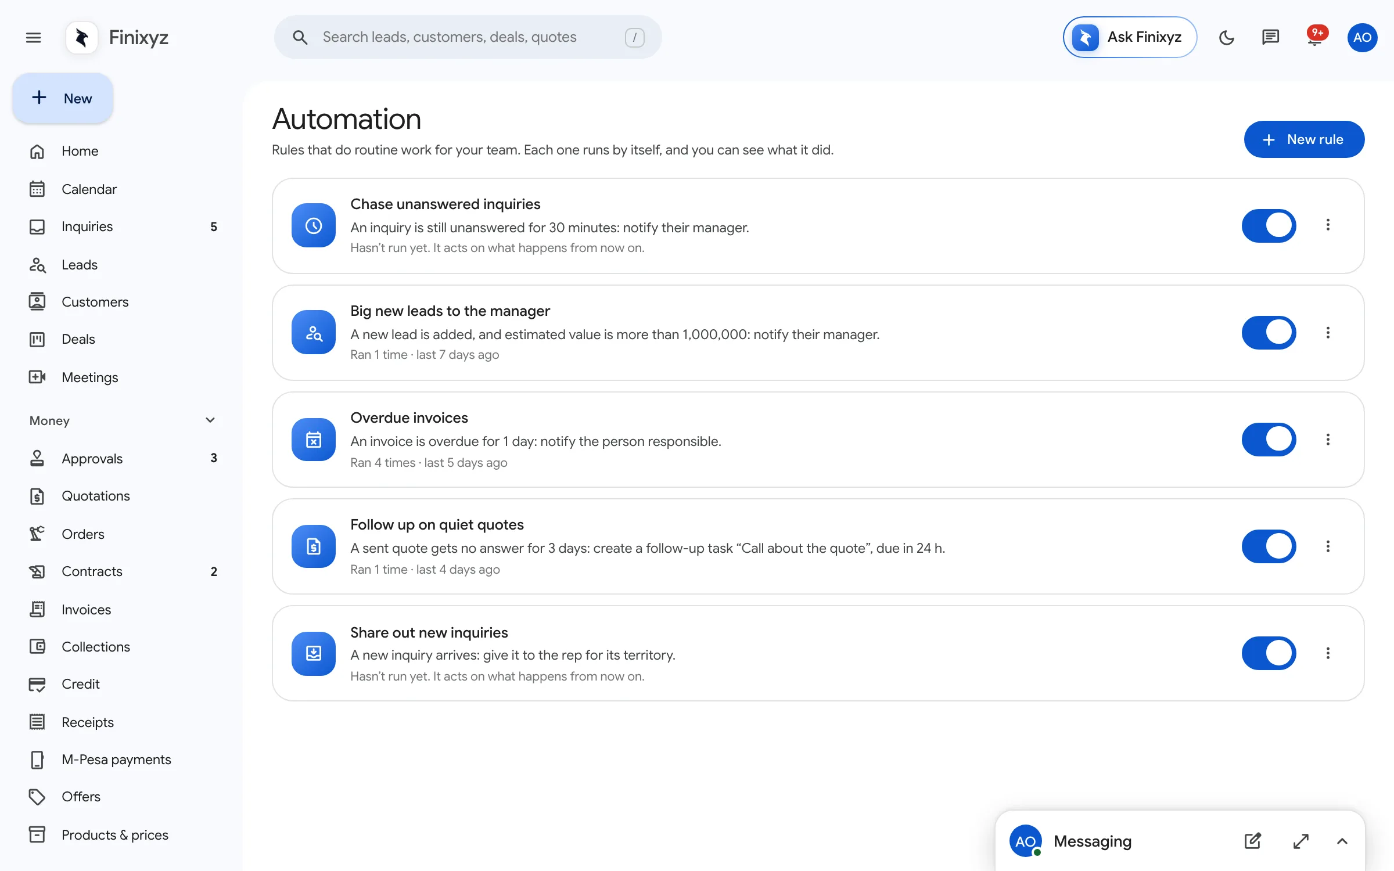Disable the Chase unanswered inquiries rule
Viewport: 1394px width, 871px height.
[x=1269, y=225]
